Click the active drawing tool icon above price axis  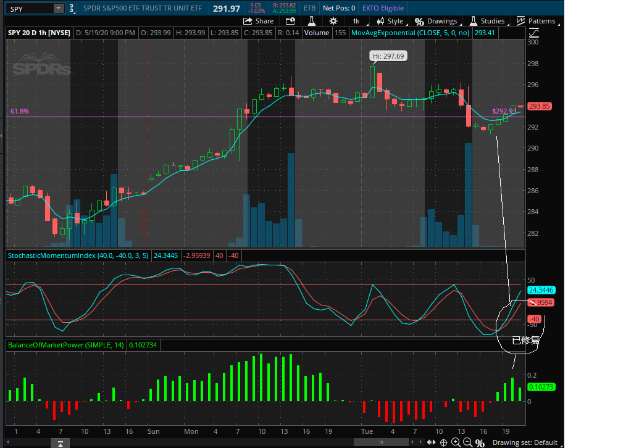point(533,33)
